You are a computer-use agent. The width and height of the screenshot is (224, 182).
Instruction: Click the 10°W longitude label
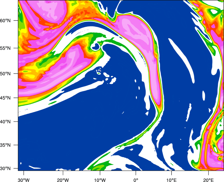point(100,180)
